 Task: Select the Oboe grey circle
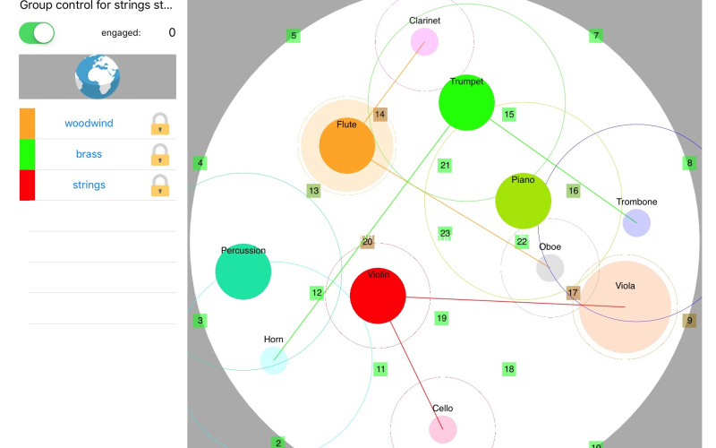click(x=550, y=268)
